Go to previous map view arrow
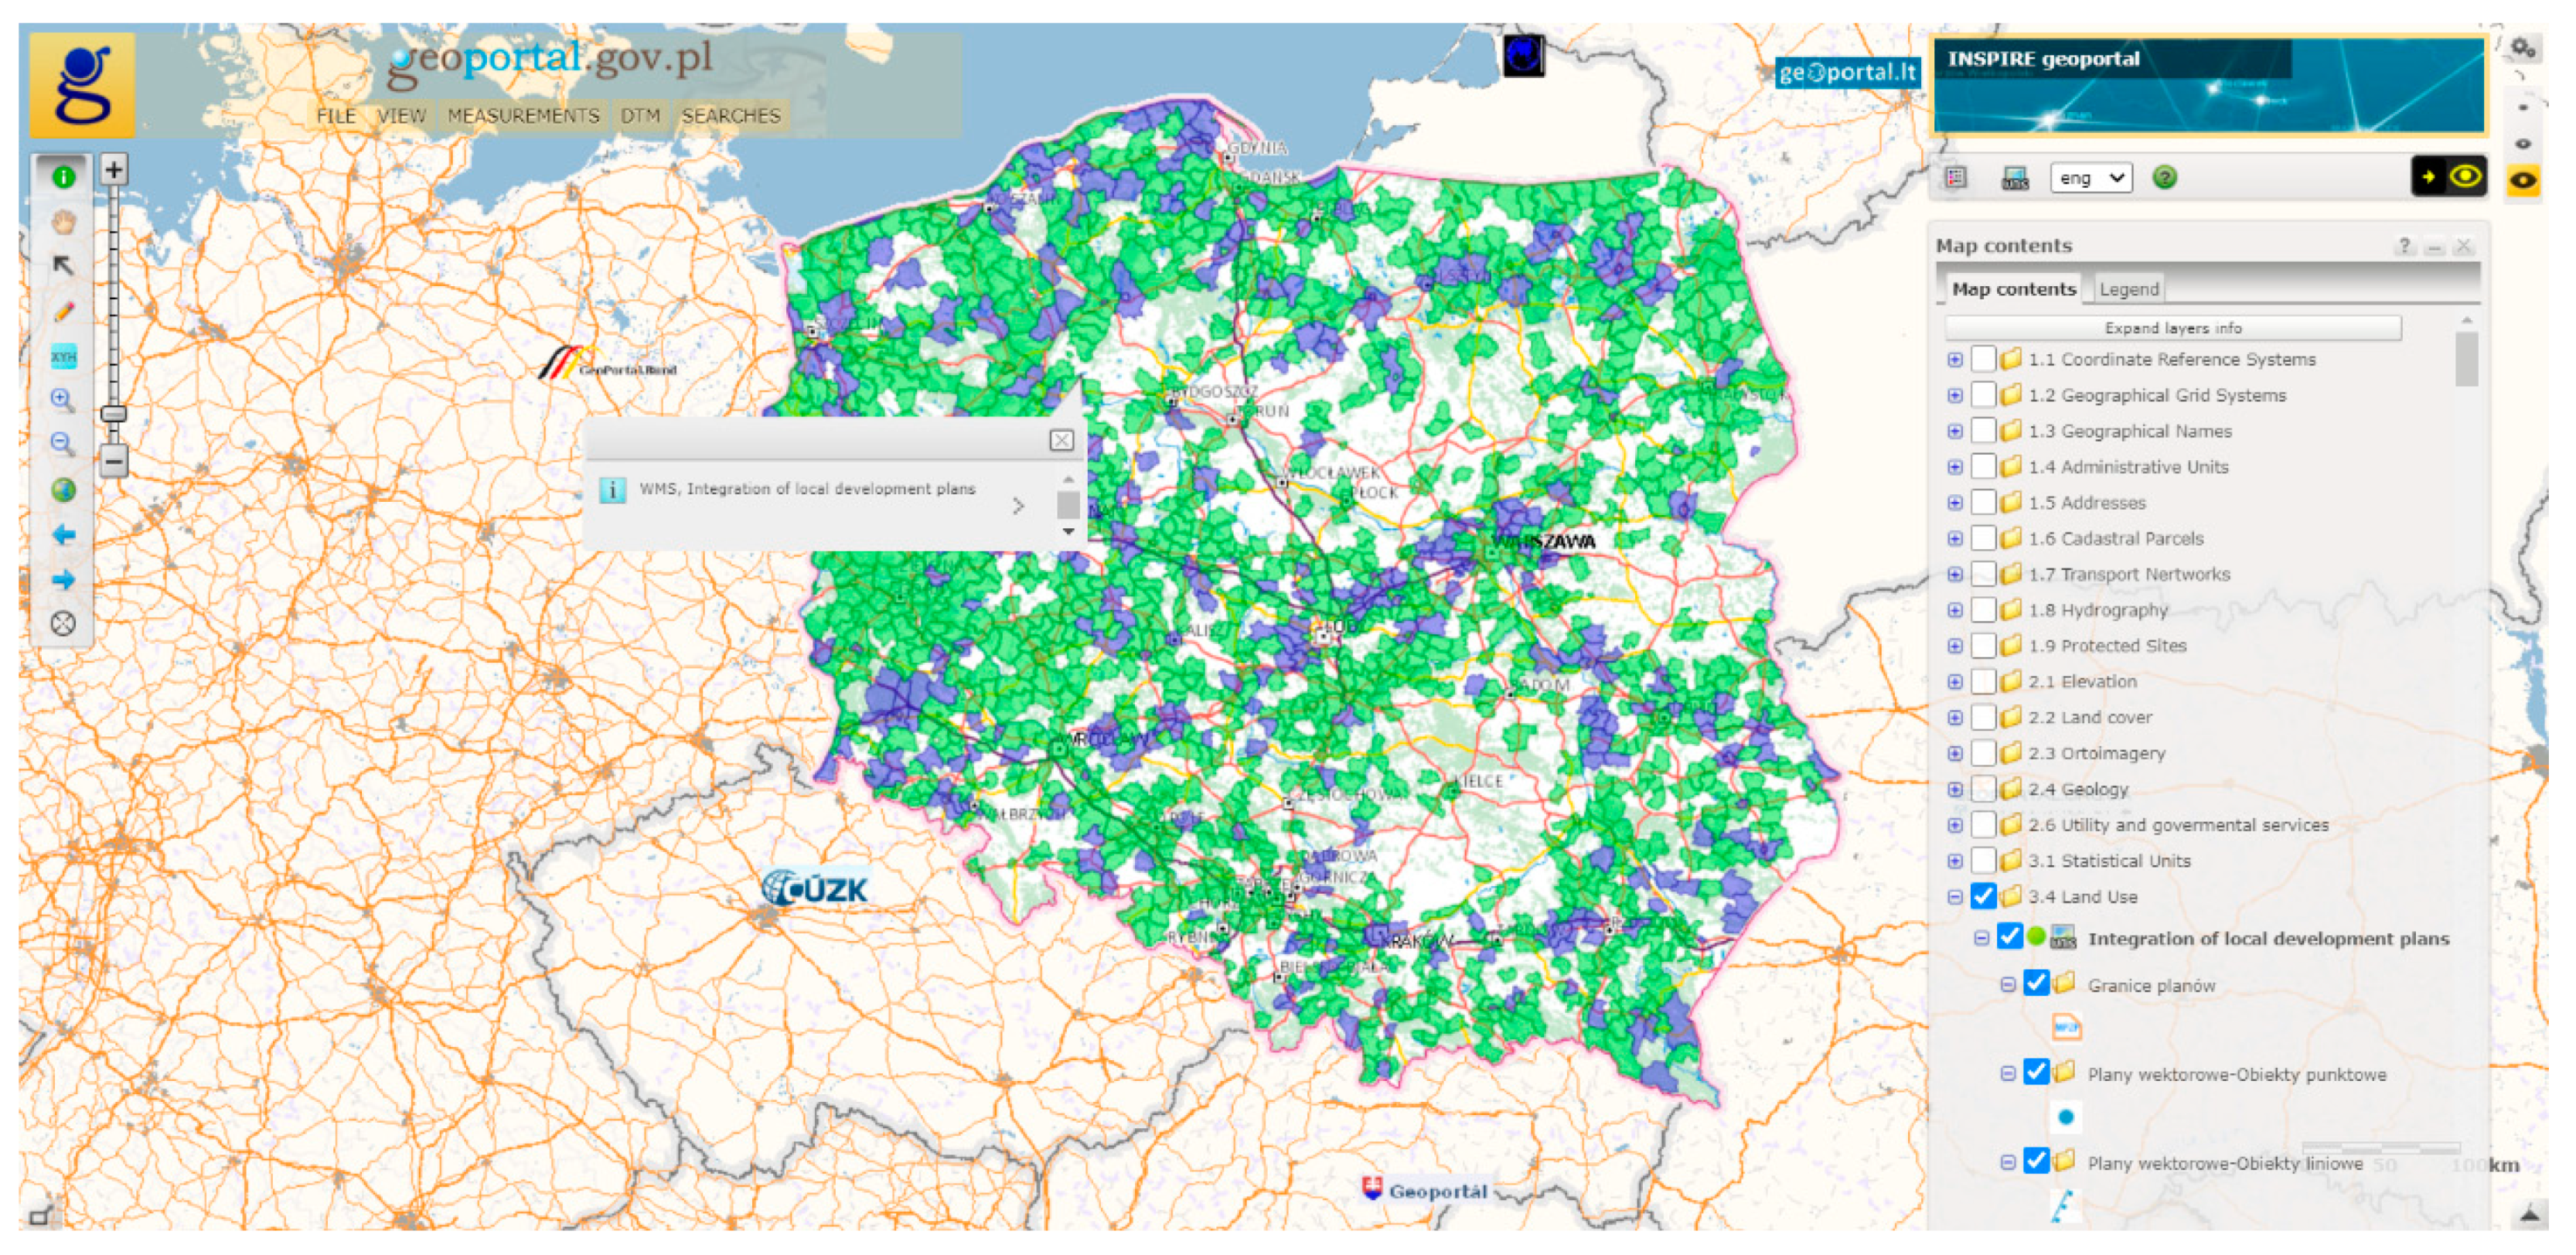 coord(63,535)
